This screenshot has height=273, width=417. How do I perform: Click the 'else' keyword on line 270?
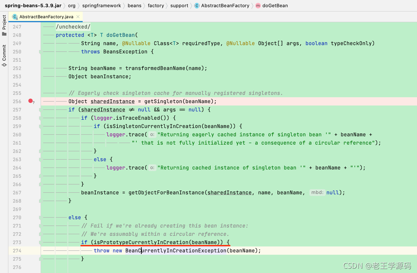[x=75, y=217]
